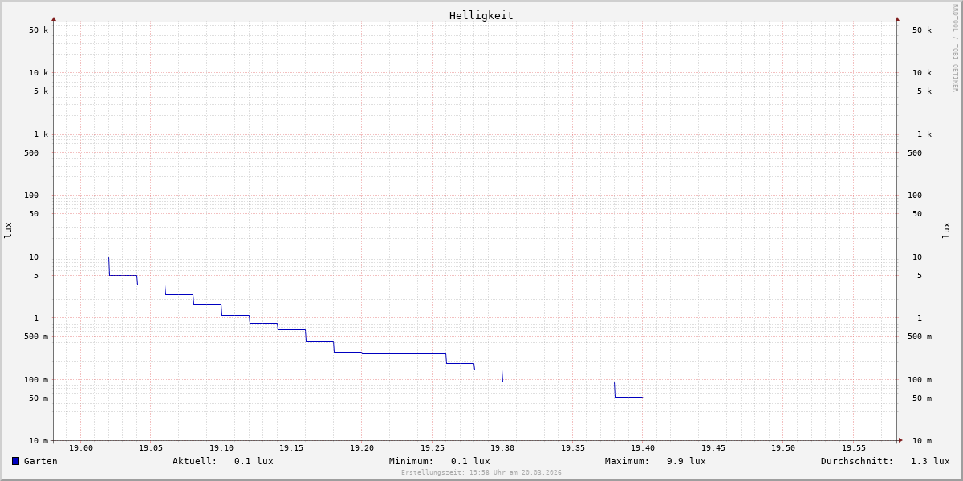963x481 pixels.
Task: Click the Aktuell value 0.1 lux
Action: 254,461
